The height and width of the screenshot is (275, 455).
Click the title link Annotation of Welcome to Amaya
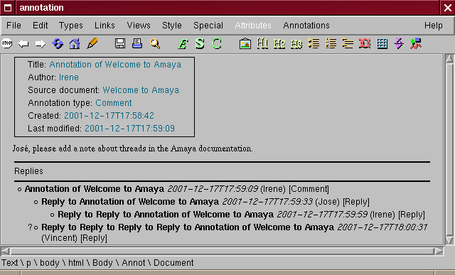tap(115, 65)
